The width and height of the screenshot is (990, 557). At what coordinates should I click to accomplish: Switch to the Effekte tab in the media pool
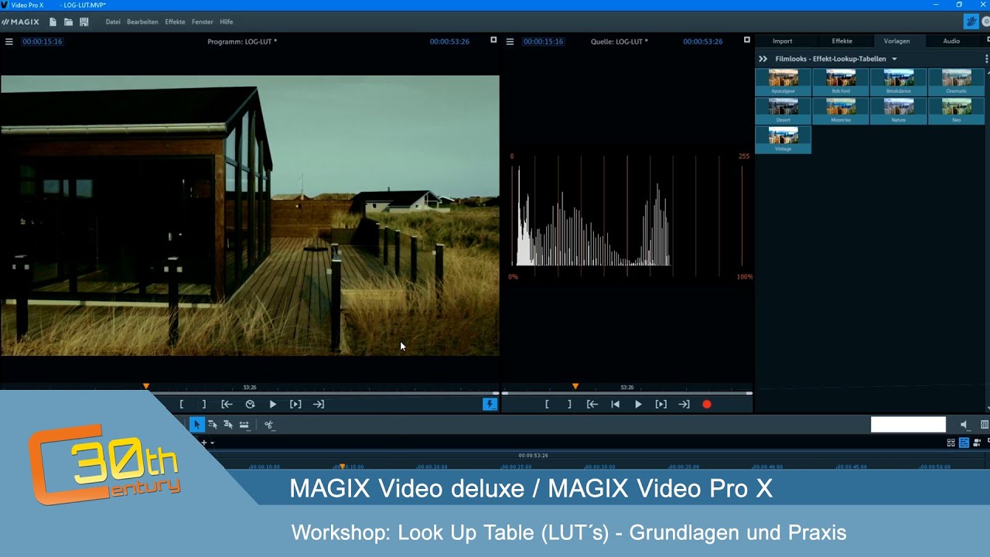(x=841, y=41)
